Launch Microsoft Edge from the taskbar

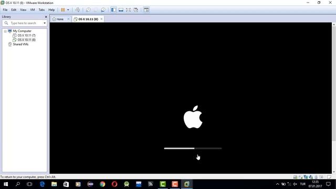point(42,184)
